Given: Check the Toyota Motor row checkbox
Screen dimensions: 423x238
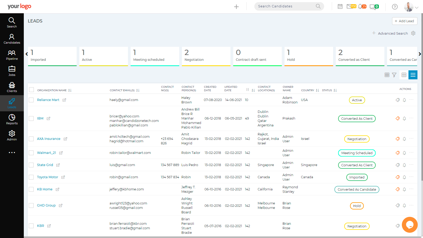Looking at the screenshot, I should pyautogui.click(x=31, y=177).
